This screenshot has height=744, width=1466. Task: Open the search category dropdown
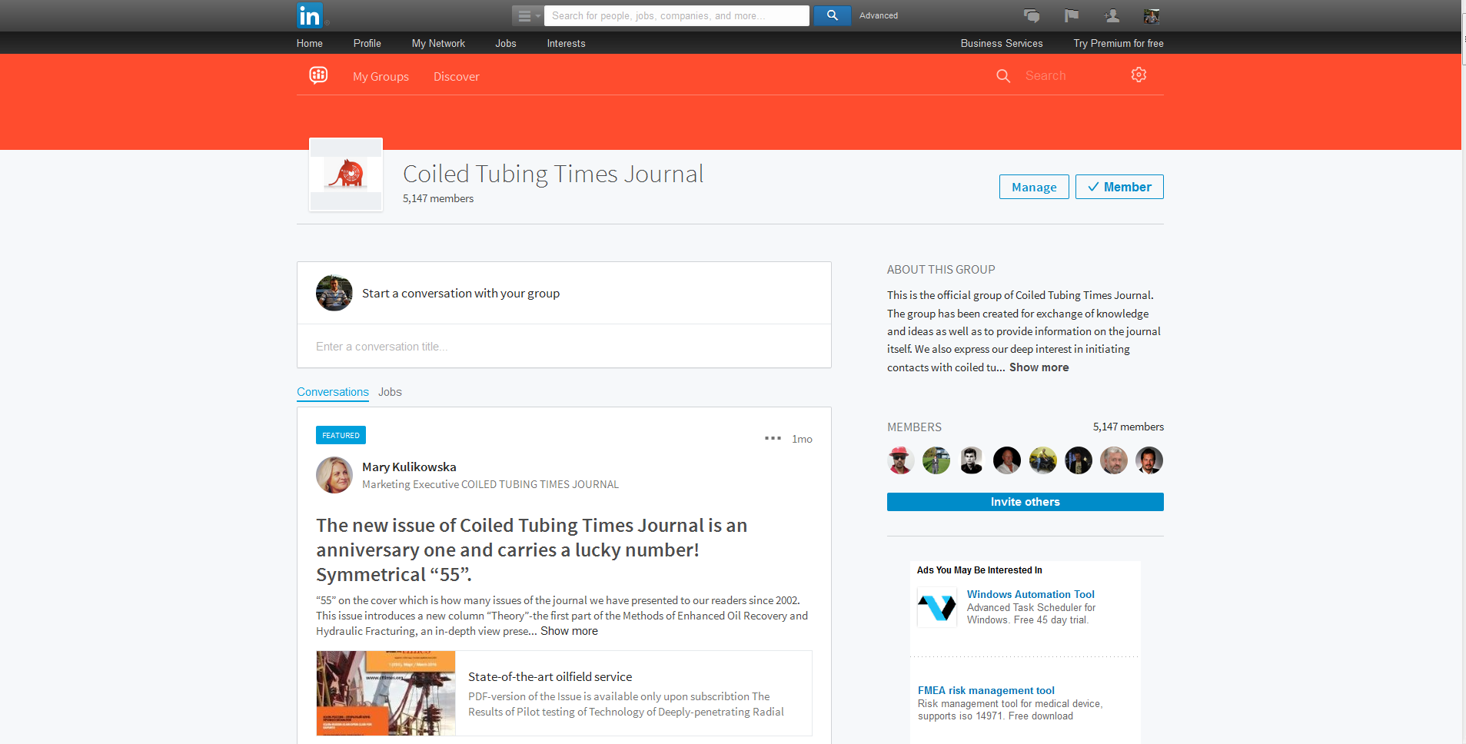point(527,15)
